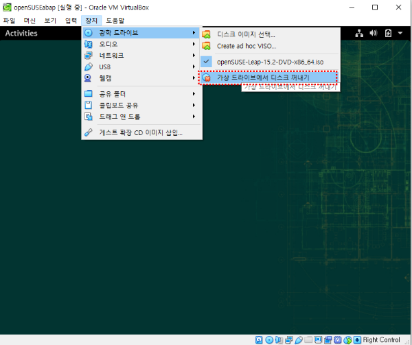The height and width of the screenshot is (345, 412).
Task: Click the USB plug icon in menu
Action: [89, 67]
